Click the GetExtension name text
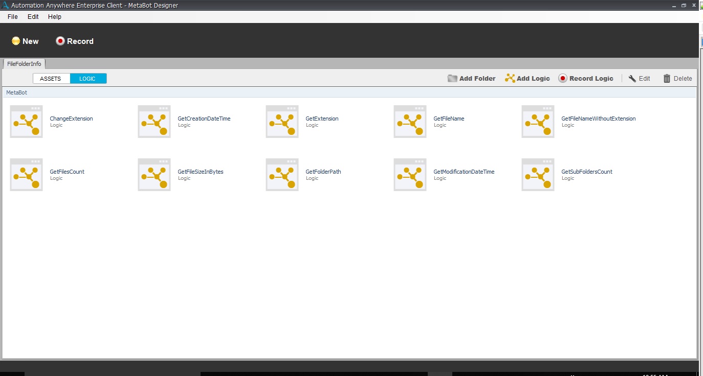This screenshot has width=703, height=376. [x=322, y=119]
